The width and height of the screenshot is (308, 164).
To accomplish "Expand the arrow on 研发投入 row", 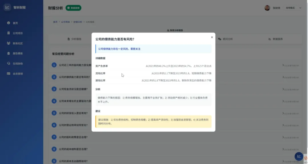I will 283,113.
